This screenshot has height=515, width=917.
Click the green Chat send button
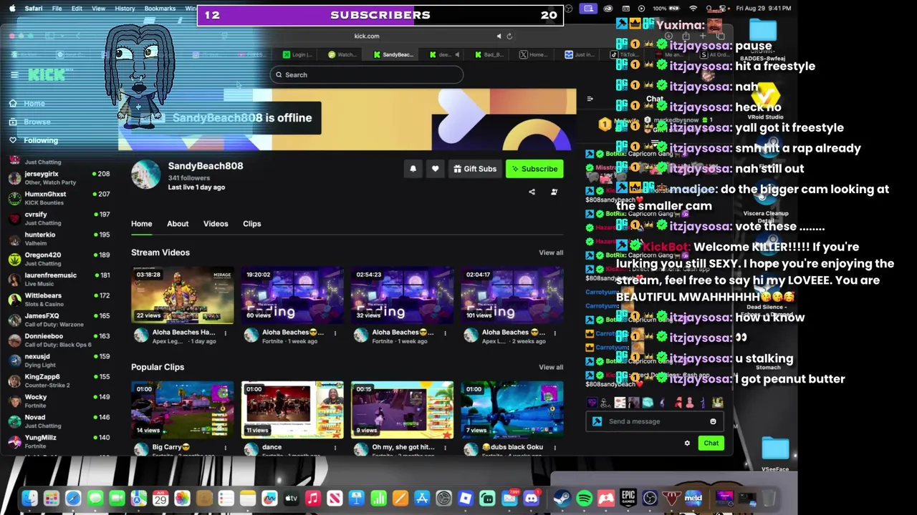pyautogui.click(x=711, y=443)
